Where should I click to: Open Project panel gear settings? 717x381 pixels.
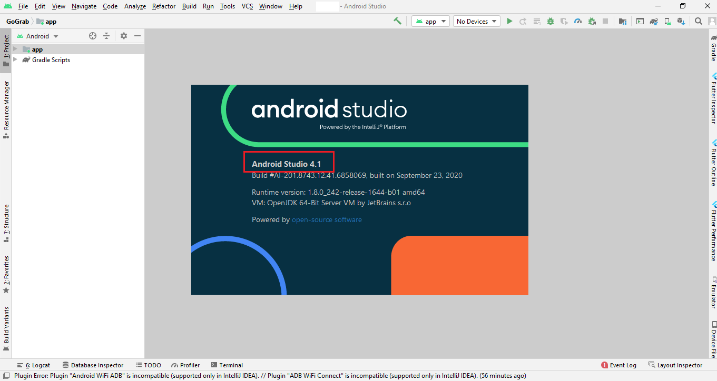click(124, 36)
